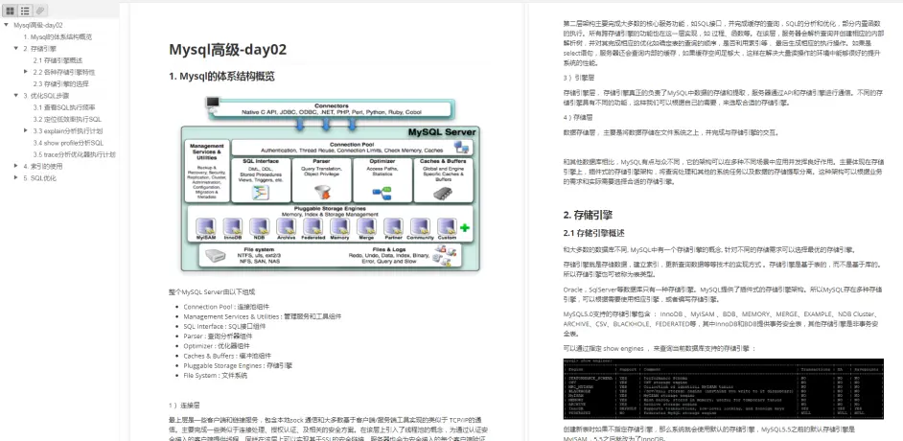The width and height of the screenshot is (903, 441).
Task: Click the 3. 优化SQL步骤 outline label
Action: tap(46, 96)
